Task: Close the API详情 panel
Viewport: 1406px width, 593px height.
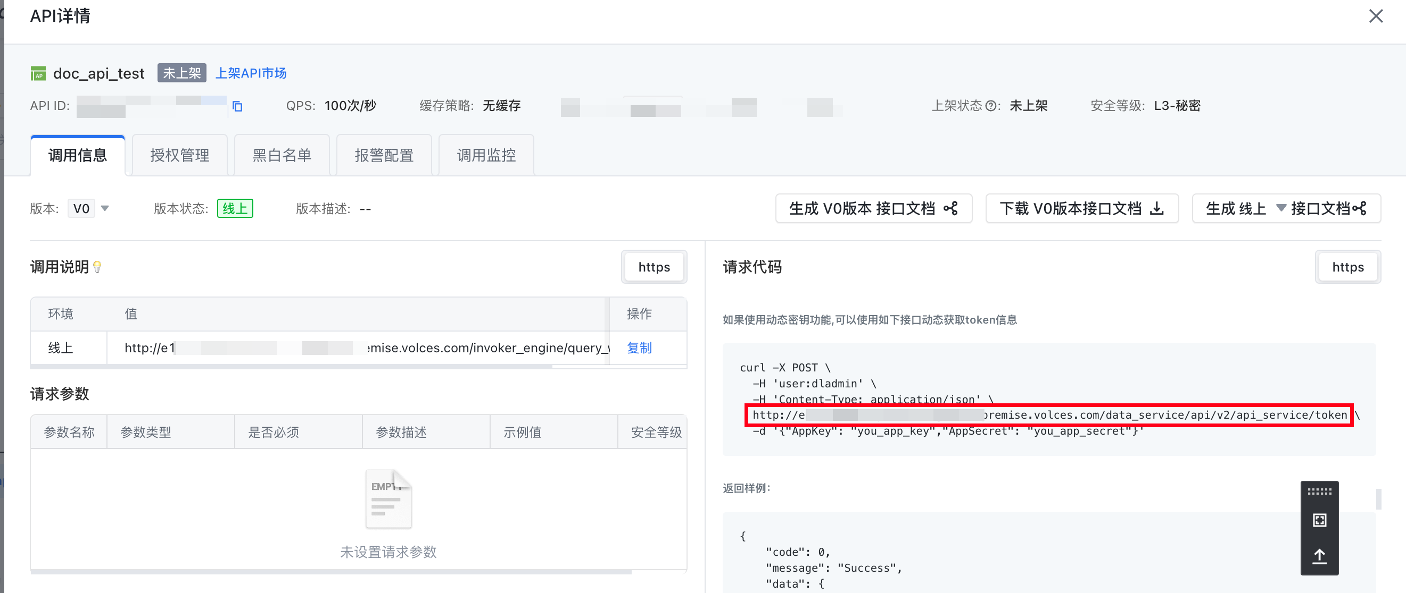Action: [1376, 16]
